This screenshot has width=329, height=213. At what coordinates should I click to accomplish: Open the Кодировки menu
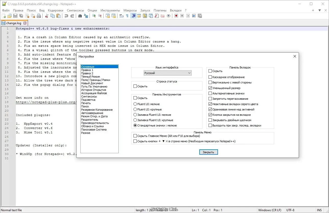56,10
